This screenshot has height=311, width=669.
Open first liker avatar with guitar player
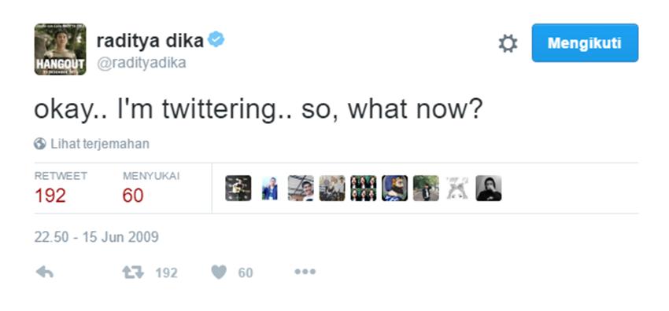click(238, 188)
